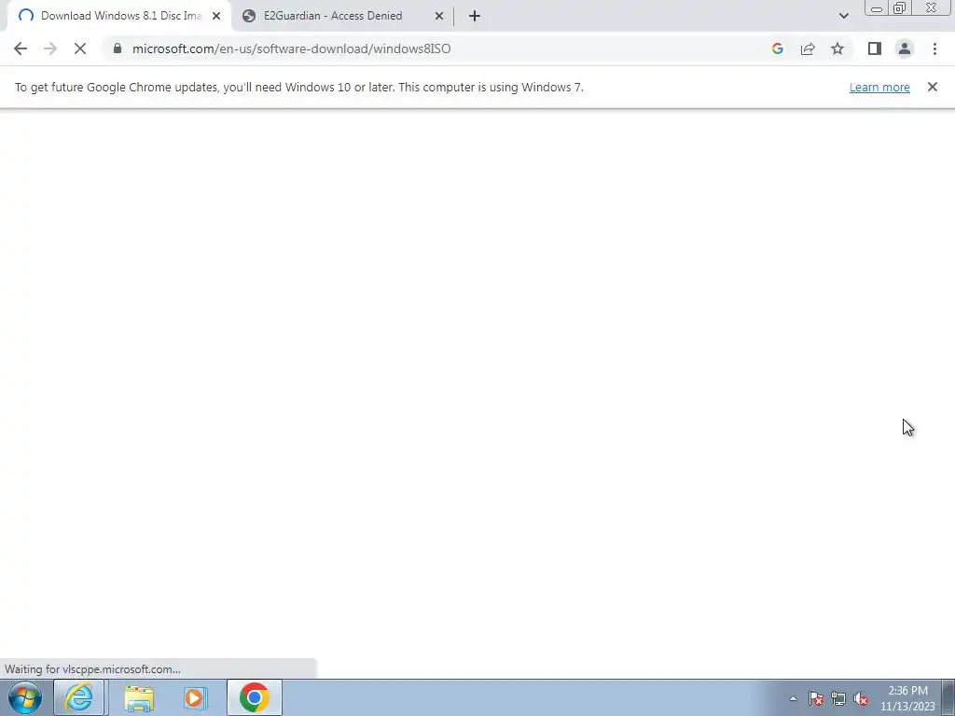Viewport: 955px width, 716px height.
Task: Open the clock showing 2:36 PM
Action: click(907, 698)
